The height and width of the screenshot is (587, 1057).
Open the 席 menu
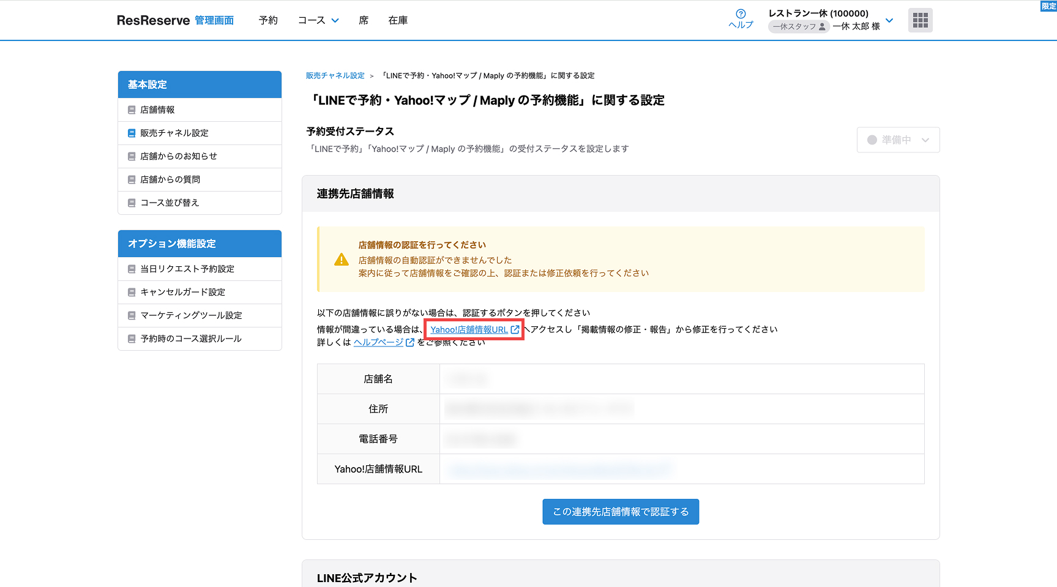coord(364,20)
